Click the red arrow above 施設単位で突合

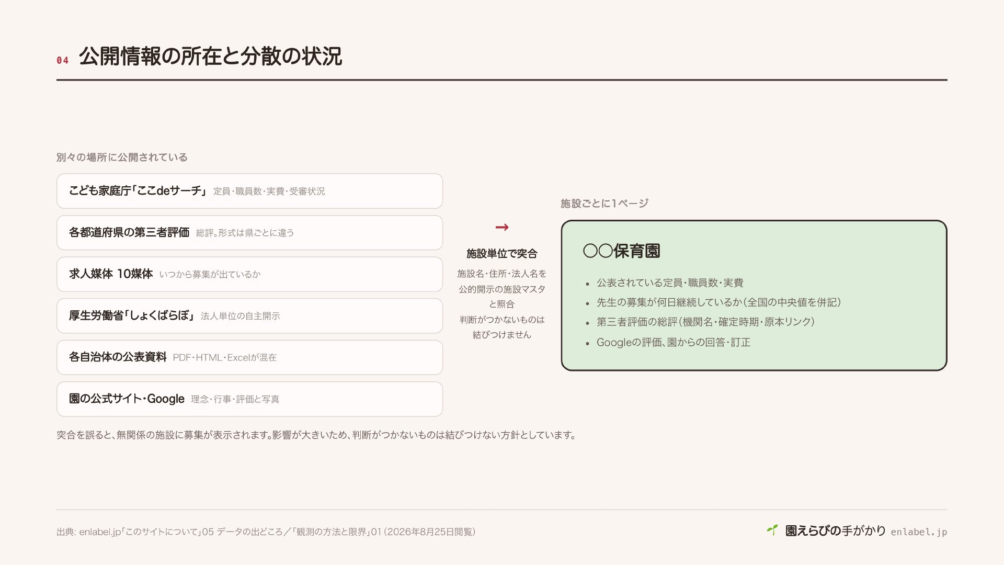[502, 227]
